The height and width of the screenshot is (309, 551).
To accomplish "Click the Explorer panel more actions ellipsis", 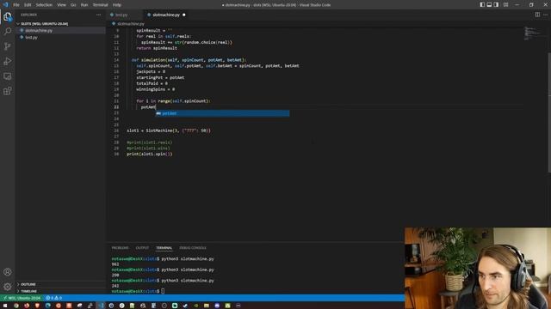I will click(x=98, y=15).
